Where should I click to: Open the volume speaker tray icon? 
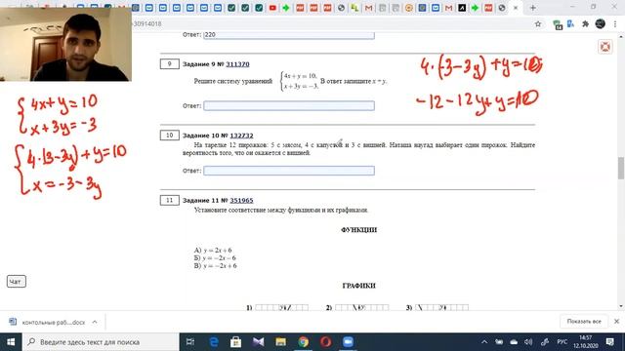coord(528,342)
